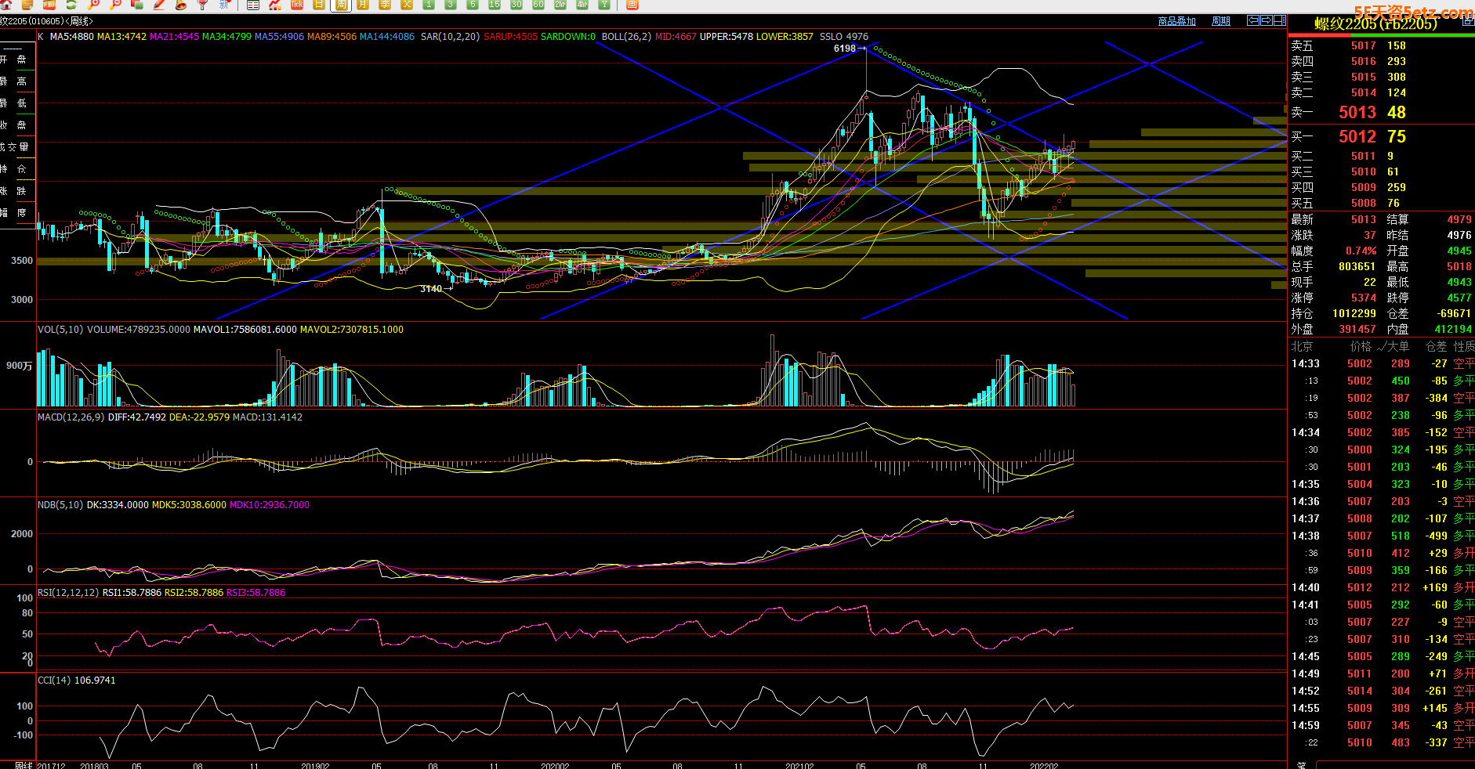1475x769 pixels.
Task: Click the 商品叠加 overlay link
Action: (x=1177, y=21)
